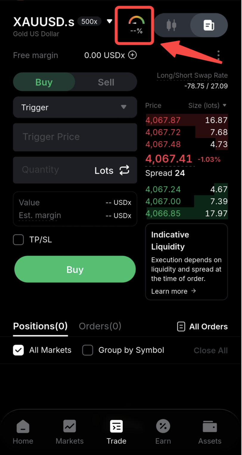
Task: Select the order book view icon
Action: 209,25
